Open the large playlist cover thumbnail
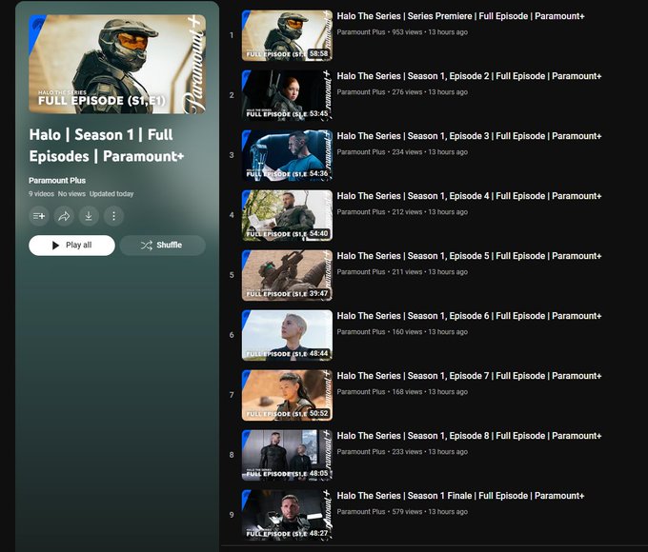The width and height of the screenshot is (648, 552). click(117, 64)
